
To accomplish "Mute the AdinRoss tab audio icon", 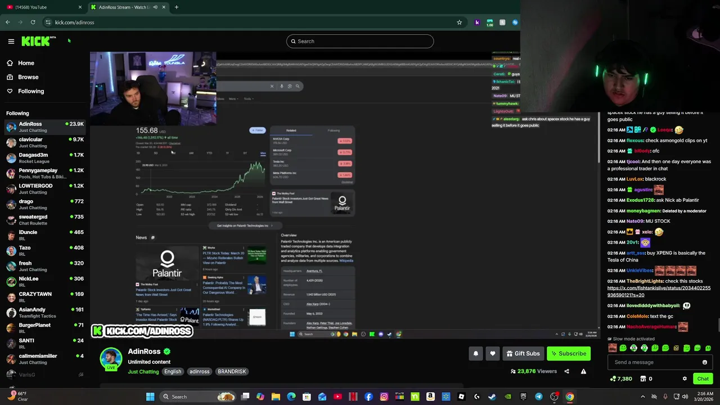I will (155, 7).
